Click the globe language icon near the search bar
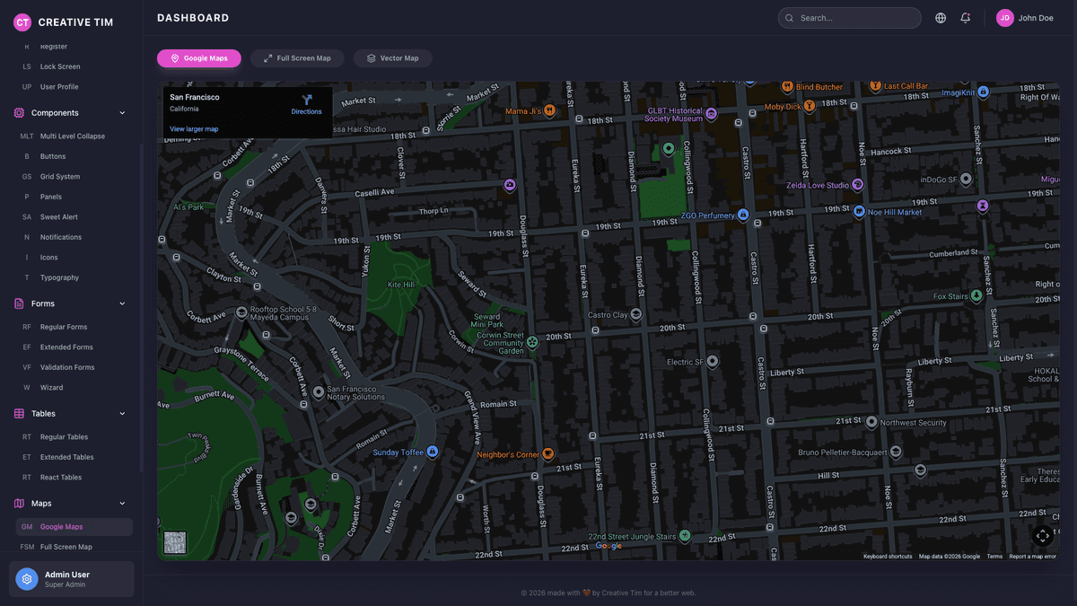 [x=940, y=17]
